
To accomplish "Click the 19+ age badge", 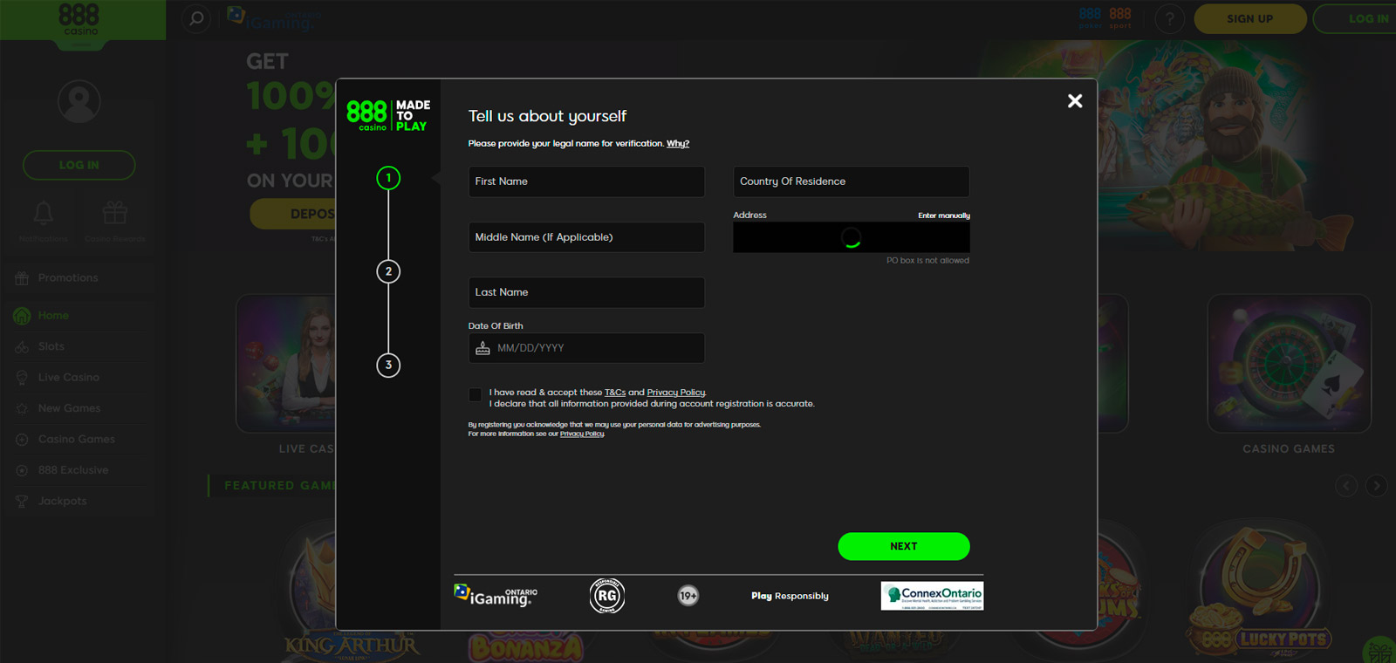I will [x=688, y=596].
